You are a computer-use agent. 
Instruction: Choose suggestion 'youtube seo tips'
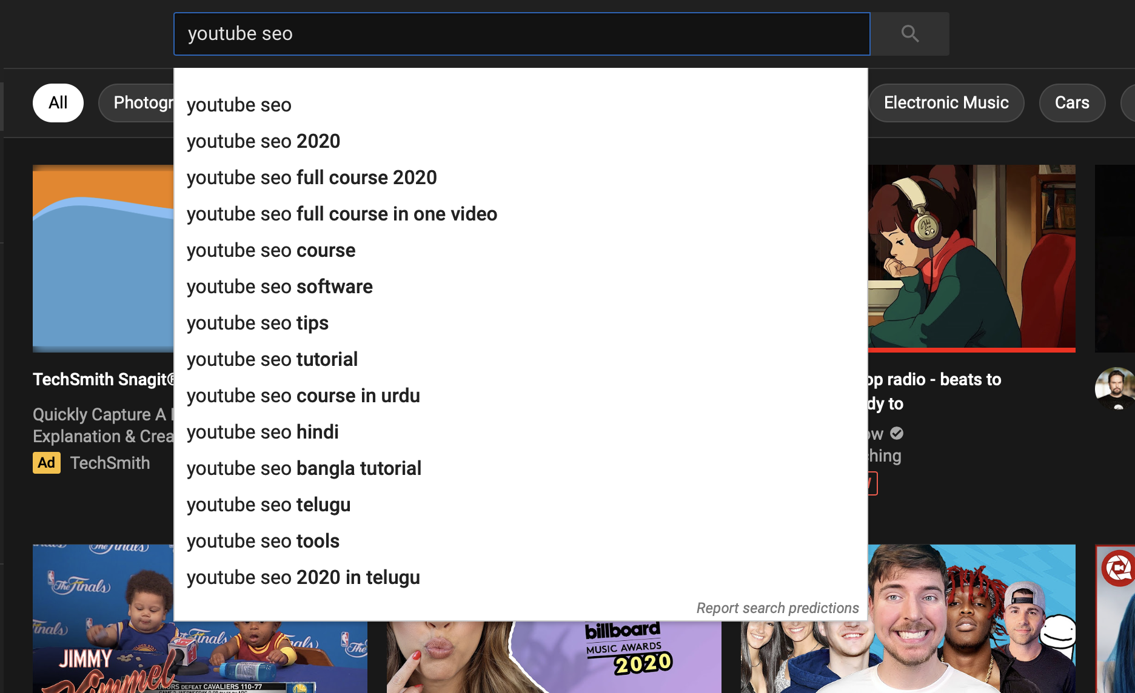521,323
